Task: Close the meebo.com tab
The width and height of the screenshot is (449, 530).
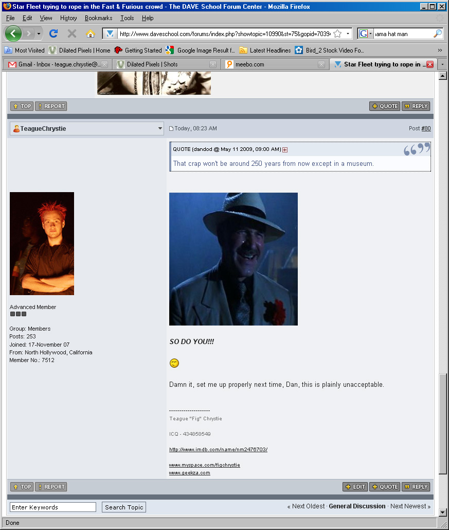Action: [x=321, y=64]
